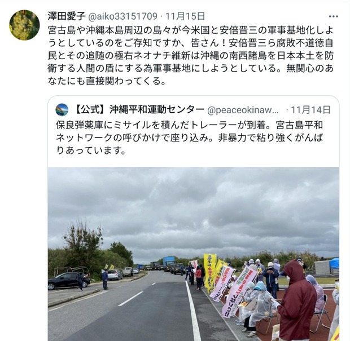Click the 沖縄平和運動センター account avatar
Screen dimensions: 350x341
62,110
